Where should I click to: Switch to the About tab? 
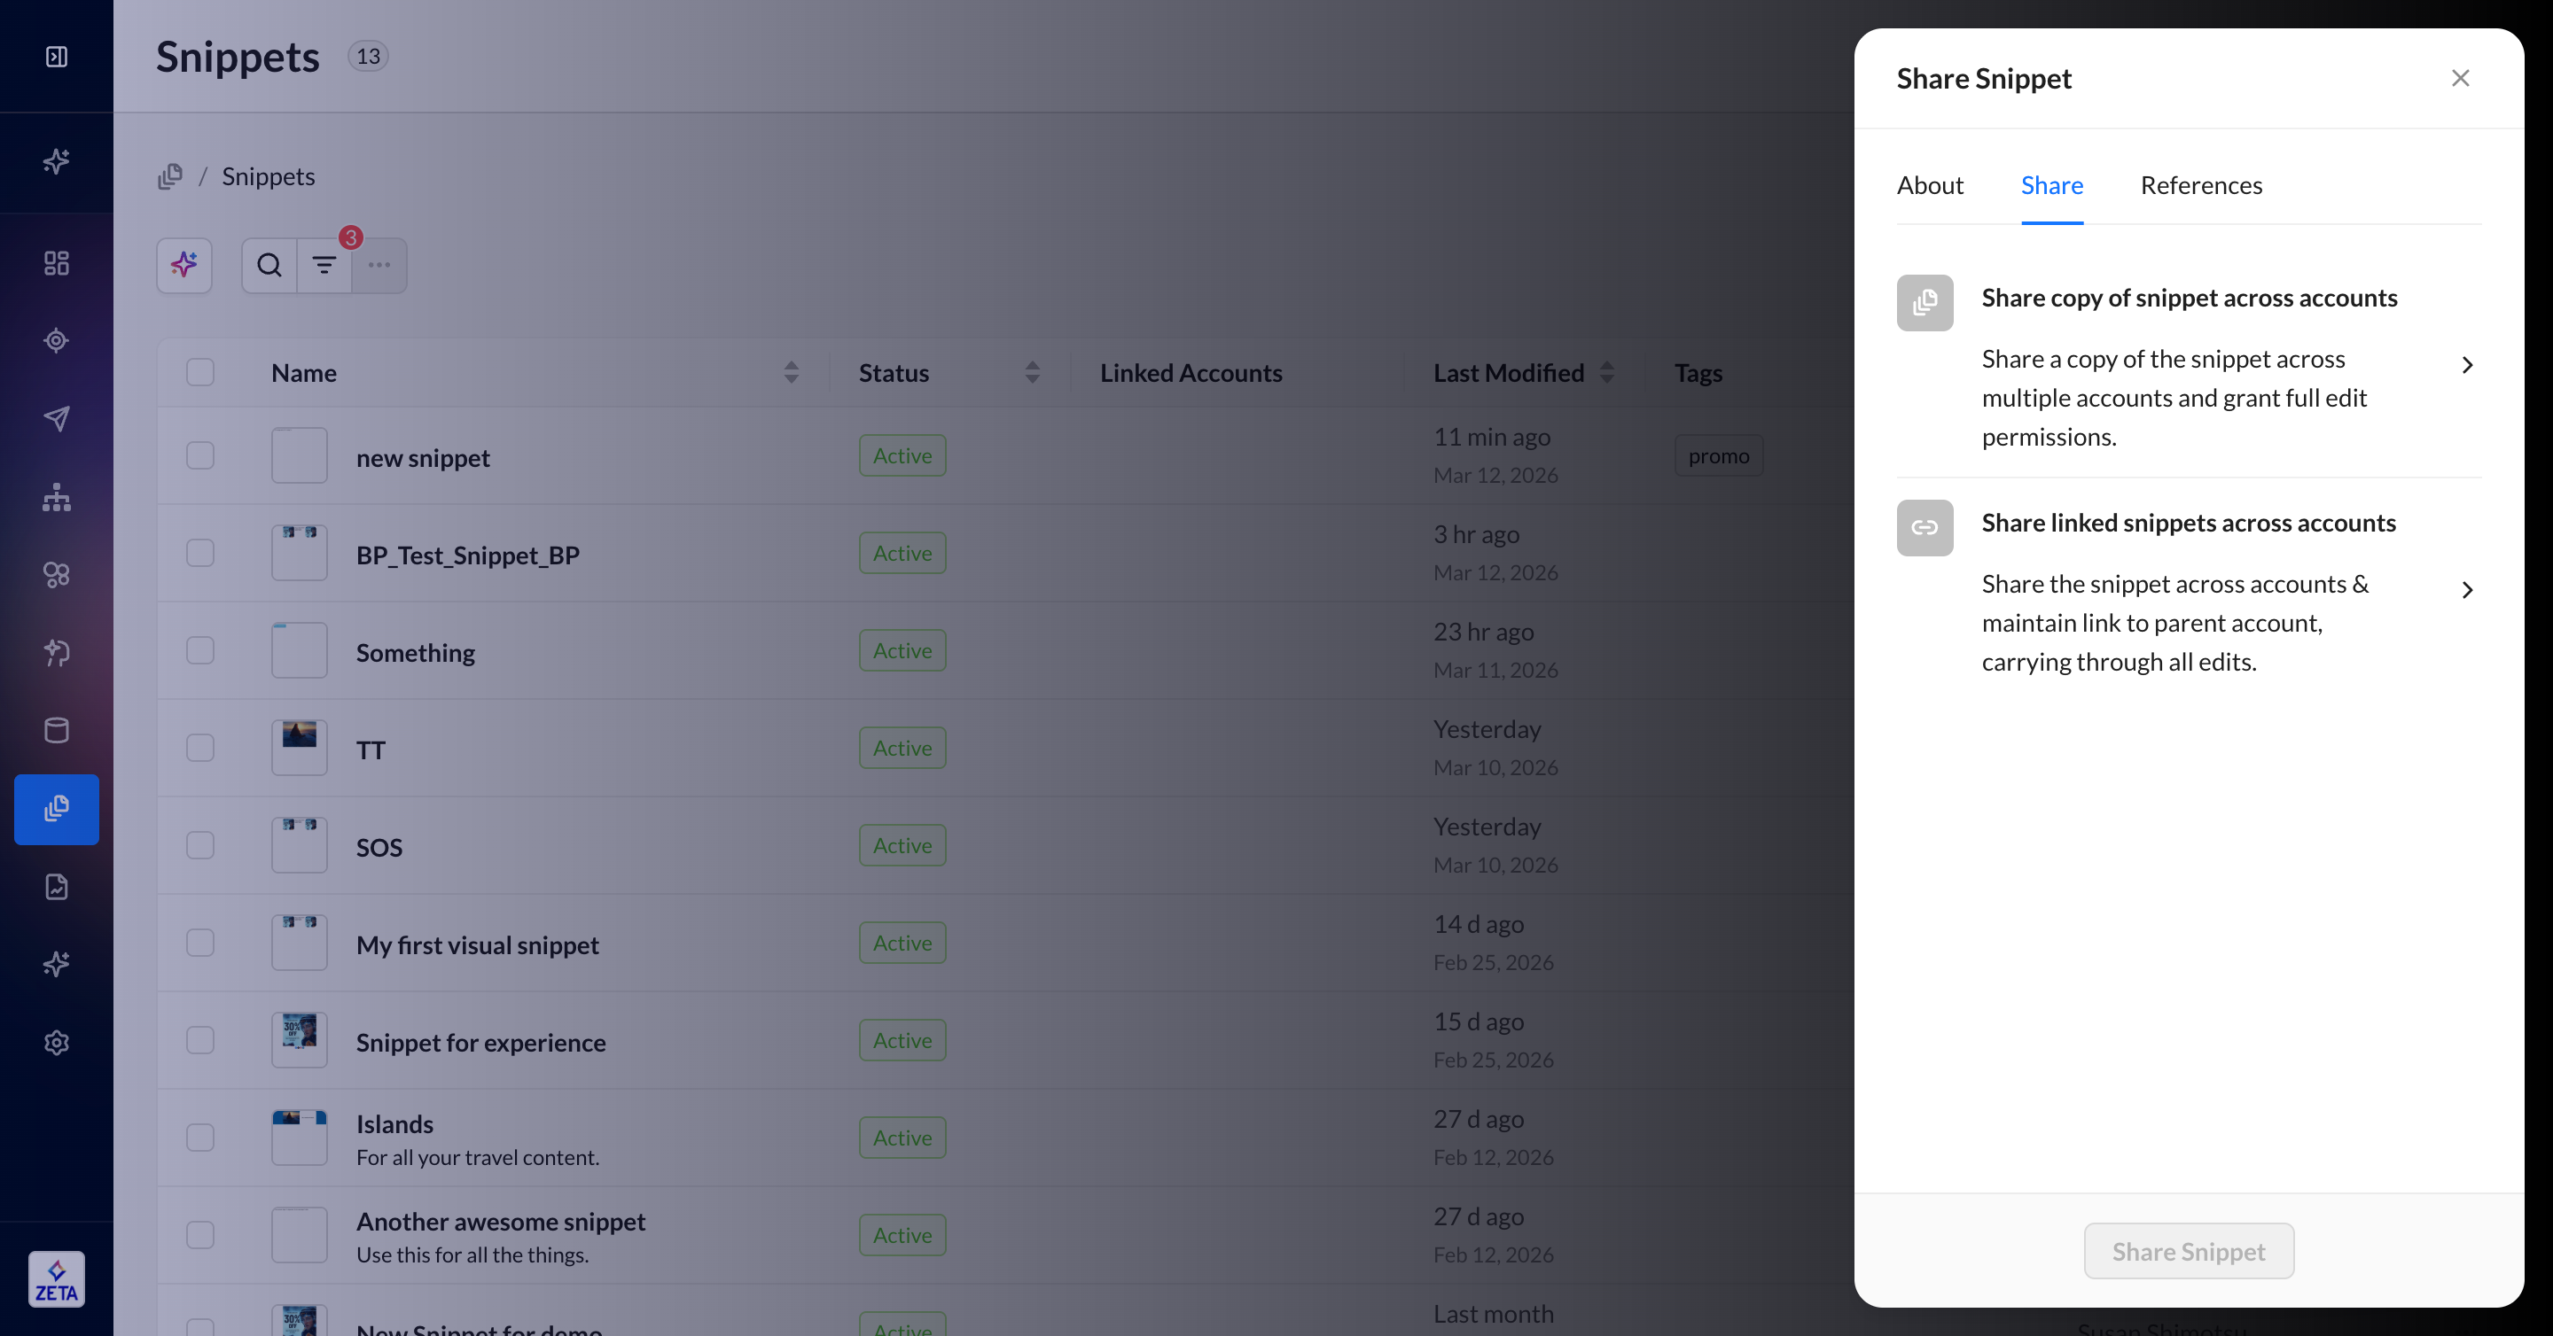(1930, 185)
